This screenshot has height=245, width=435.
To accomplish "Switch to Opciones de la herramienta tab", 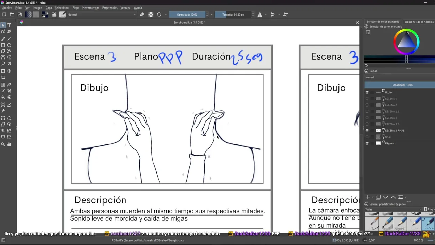I will [x=420, y=22].
